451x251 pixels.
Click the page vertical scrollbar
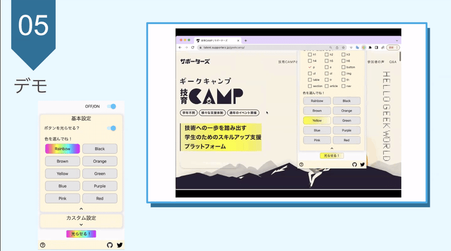tap(400, 56)
